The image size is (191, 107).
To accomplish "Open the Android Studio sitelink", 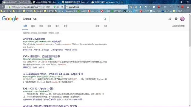I will pos(71,50).
